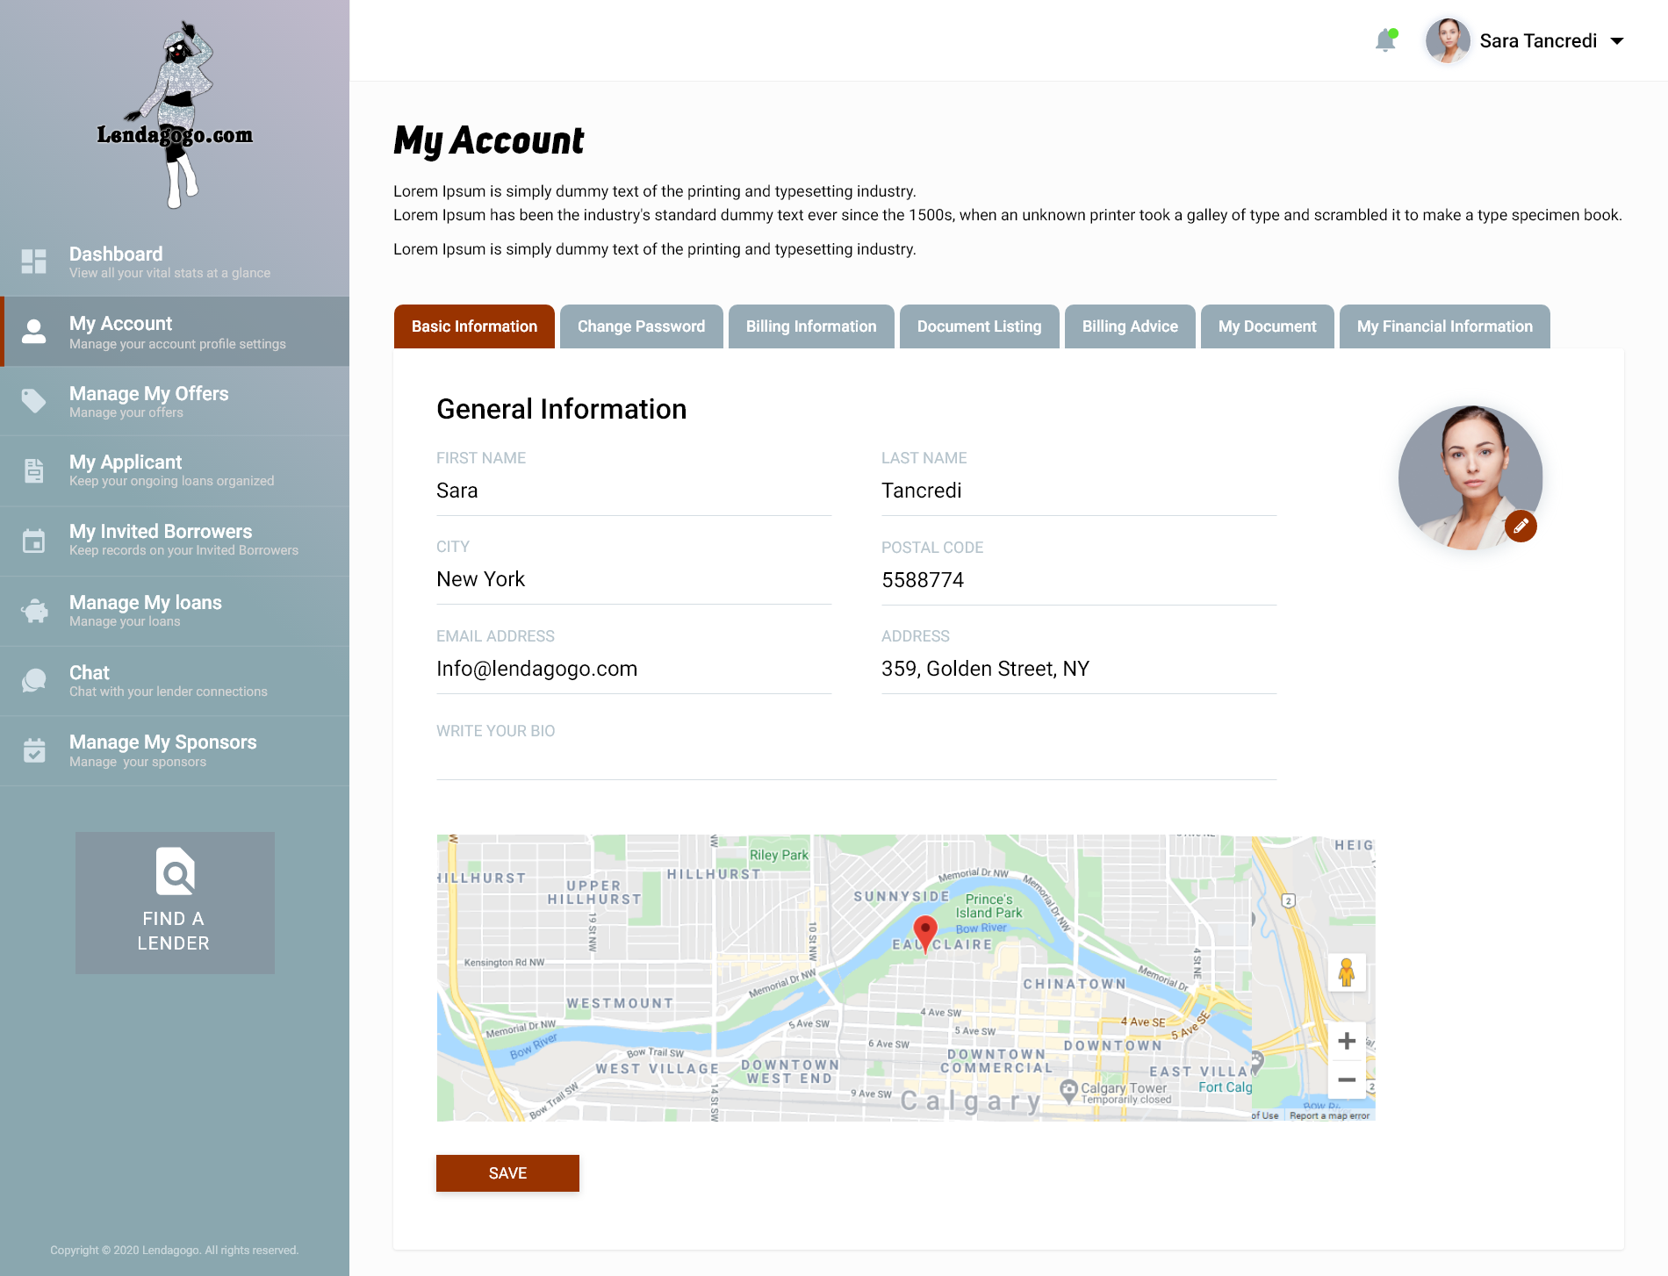Click the piggy bank Manage My loans icon

pyautogui.click(x=34, y=611)
